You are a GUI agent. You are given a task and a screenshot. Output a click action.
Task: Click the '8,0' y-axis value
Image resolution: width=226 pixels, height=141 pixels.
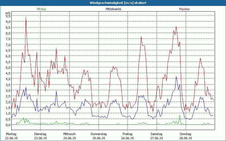[x=8, y=33]
